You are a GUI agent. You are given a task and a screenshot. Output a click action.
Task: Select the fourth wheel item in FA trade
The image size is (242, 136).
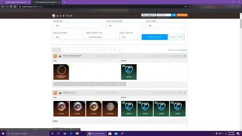coord(110,109)
